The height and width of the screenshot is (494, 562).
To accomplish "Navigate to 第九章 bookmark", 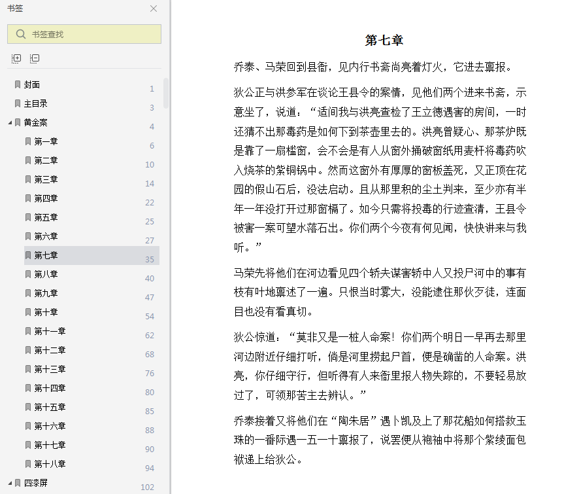I will click(x=46, y=294).
